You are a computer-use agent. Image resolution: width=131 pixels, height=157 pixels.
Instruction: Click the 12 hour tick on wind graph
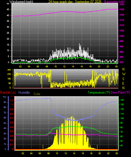[64, 66]
